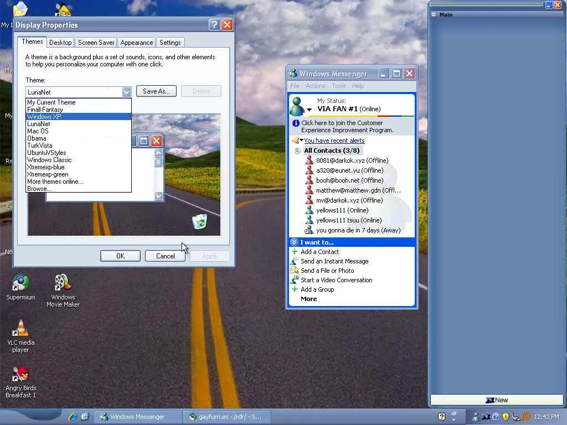Screen dimensions: 567x425
Task: Collapse the 'I want to...' section
Action: [x=294, y=242]
